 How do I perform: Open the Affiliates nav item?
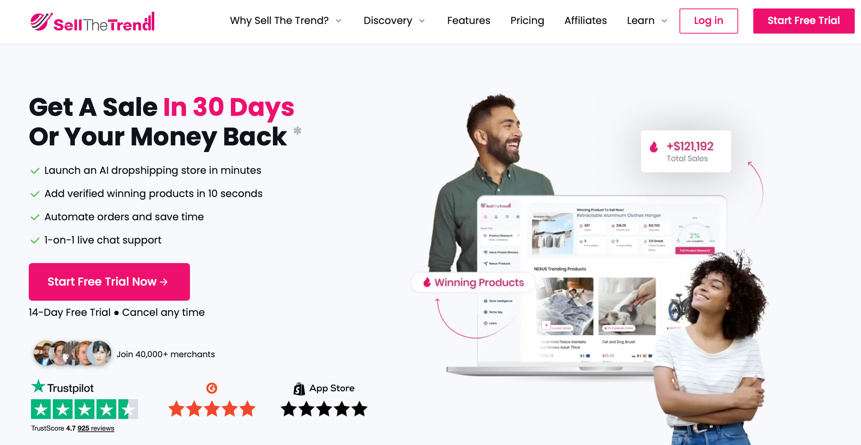tap(585, 21)
